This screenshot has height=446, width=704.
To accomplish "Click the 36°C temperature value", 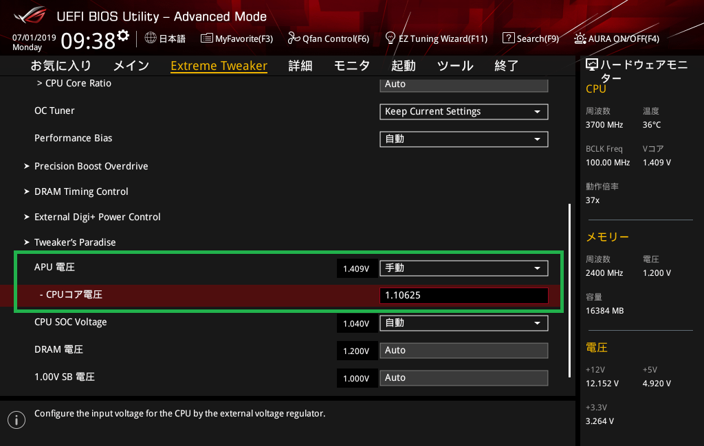I will point(652,125).
